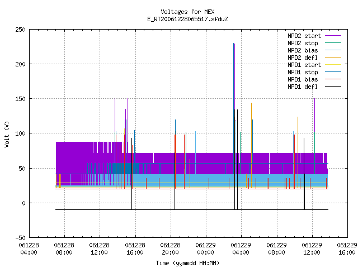Screen dimensions: 358x268
Task: Click the black NPD1 defl baseline at -10 V
Action: [192, 210]
